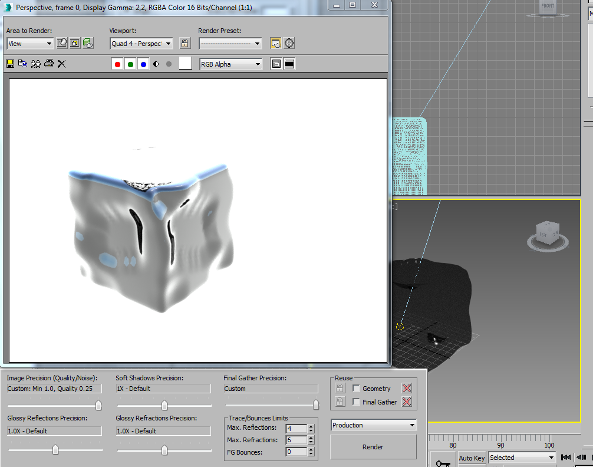
Task: Enable the Geometry reuse checkbox
Action: [x=356, y=389]
